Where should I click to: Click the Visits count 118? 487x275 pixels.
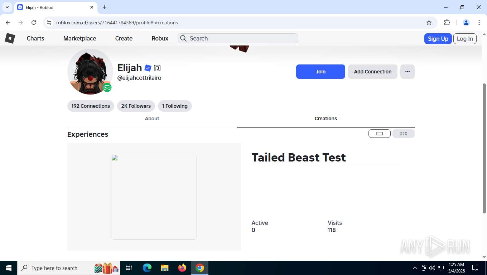tap(332, 230)
